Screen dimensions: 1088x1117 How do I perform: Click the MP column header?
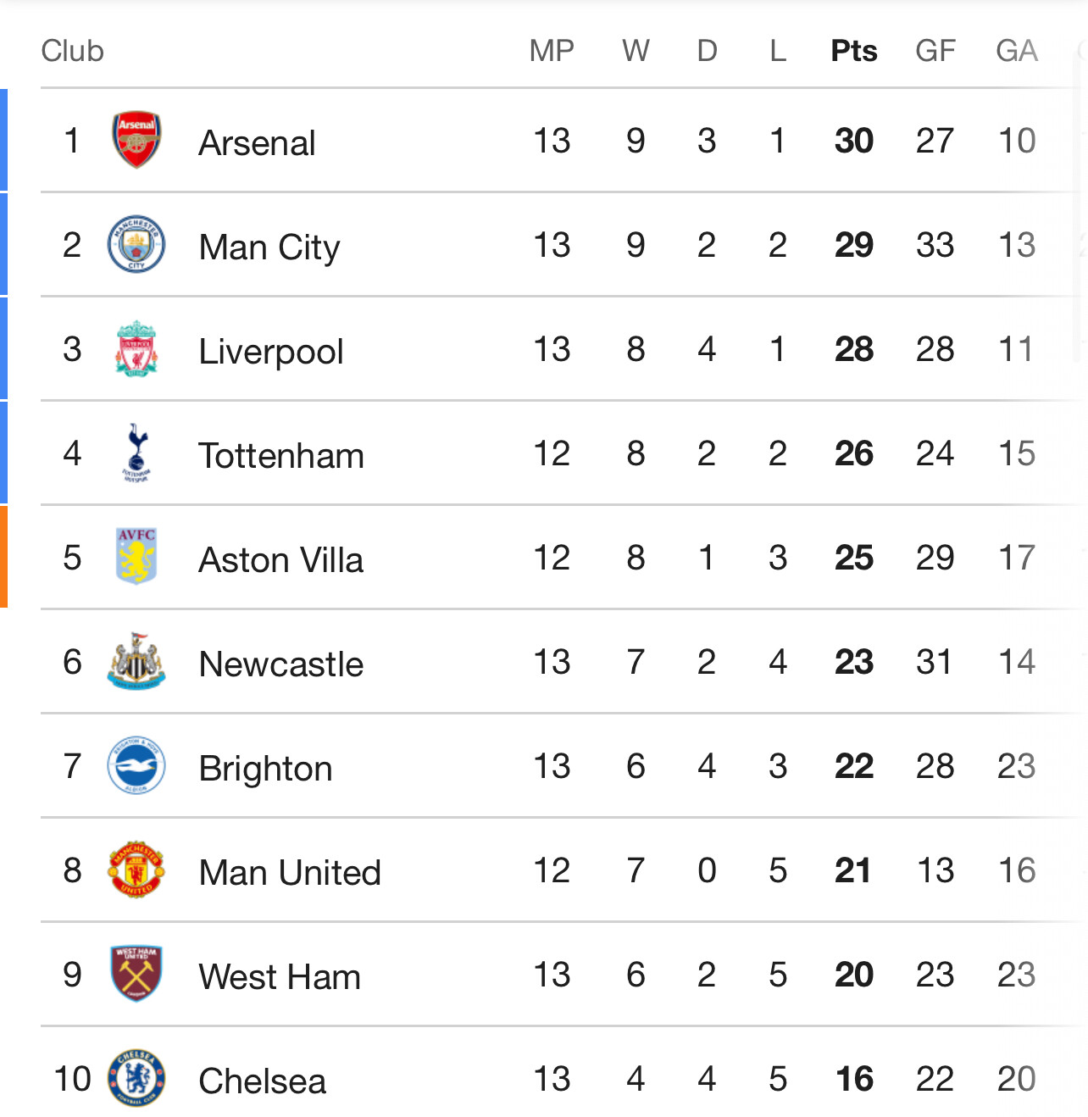click(x=552, y=51)
